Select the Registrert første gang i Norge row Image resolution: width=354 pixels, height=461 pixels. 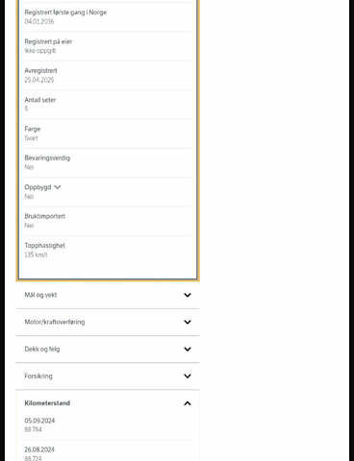[x=108, y=16]
